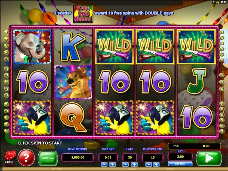The width and height of the screenshot is (228, 171).
Task: Click the small question mark near the clock
Action: (214, 2)
